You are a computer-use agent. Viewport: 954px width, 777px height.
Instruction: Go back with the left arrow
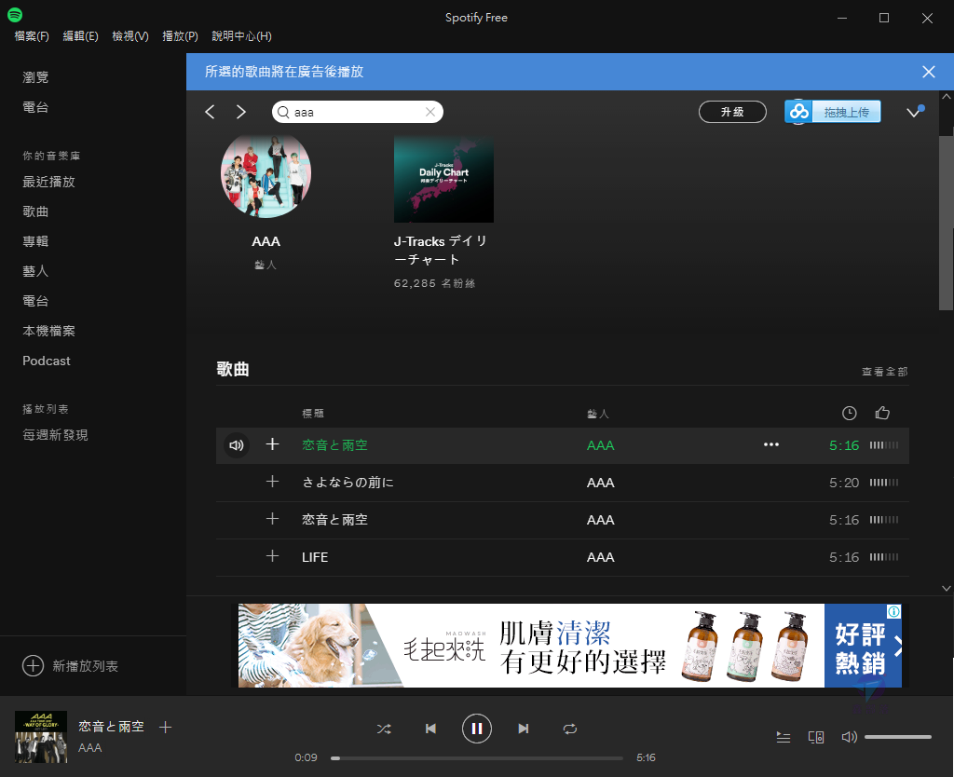210,112
